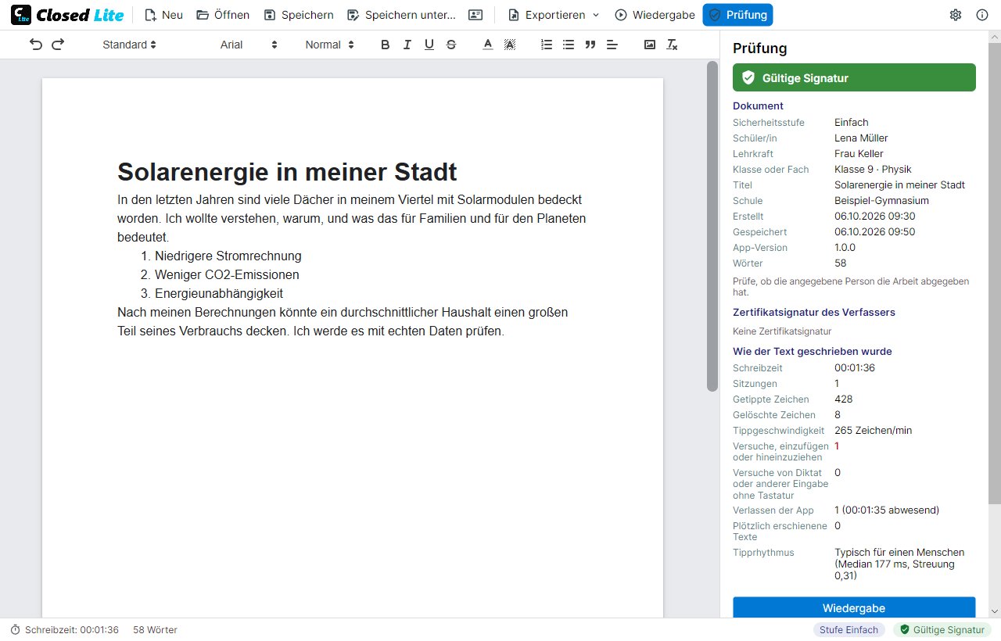Insert a blockquote
This screenshot has width=1001, height=641.
pyautogui.click(x=590, y=45)
